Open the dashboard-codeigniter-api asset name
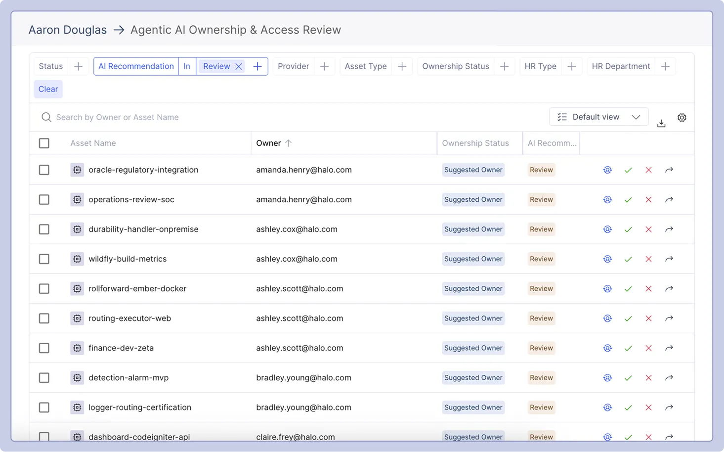Viewport: 724px width, 452px height. point(139,437)
